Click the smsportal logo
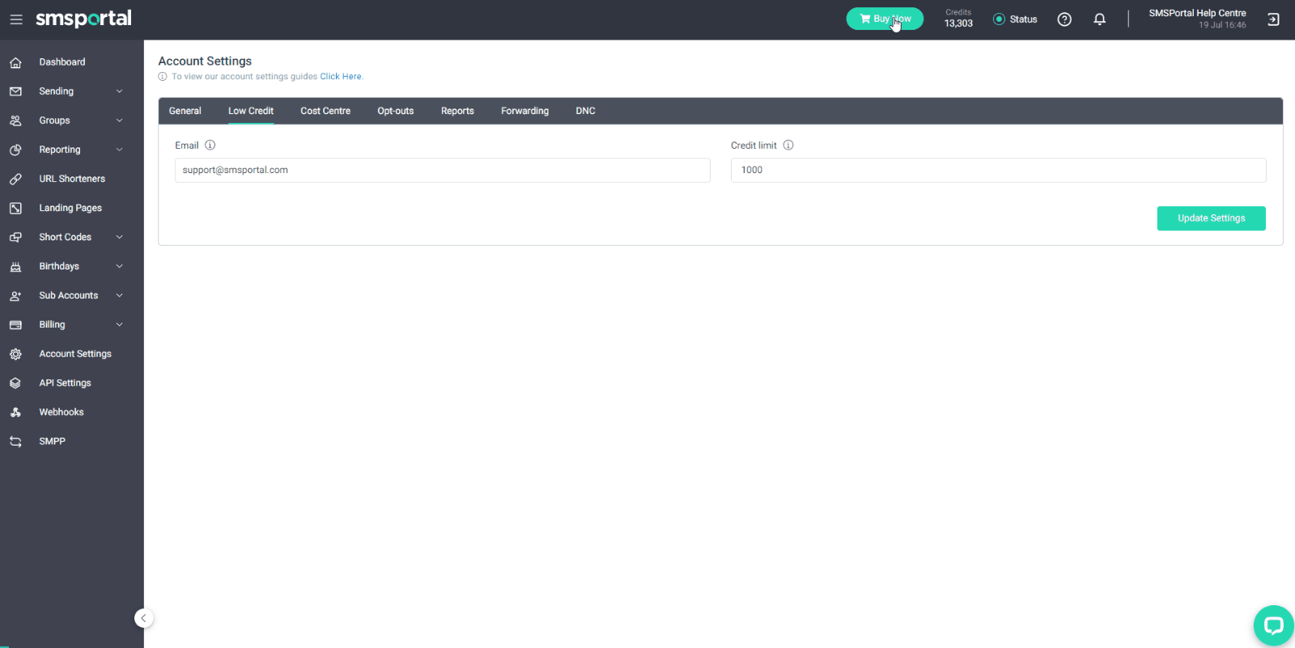The image size is (1295, 648). pos(83,19)
